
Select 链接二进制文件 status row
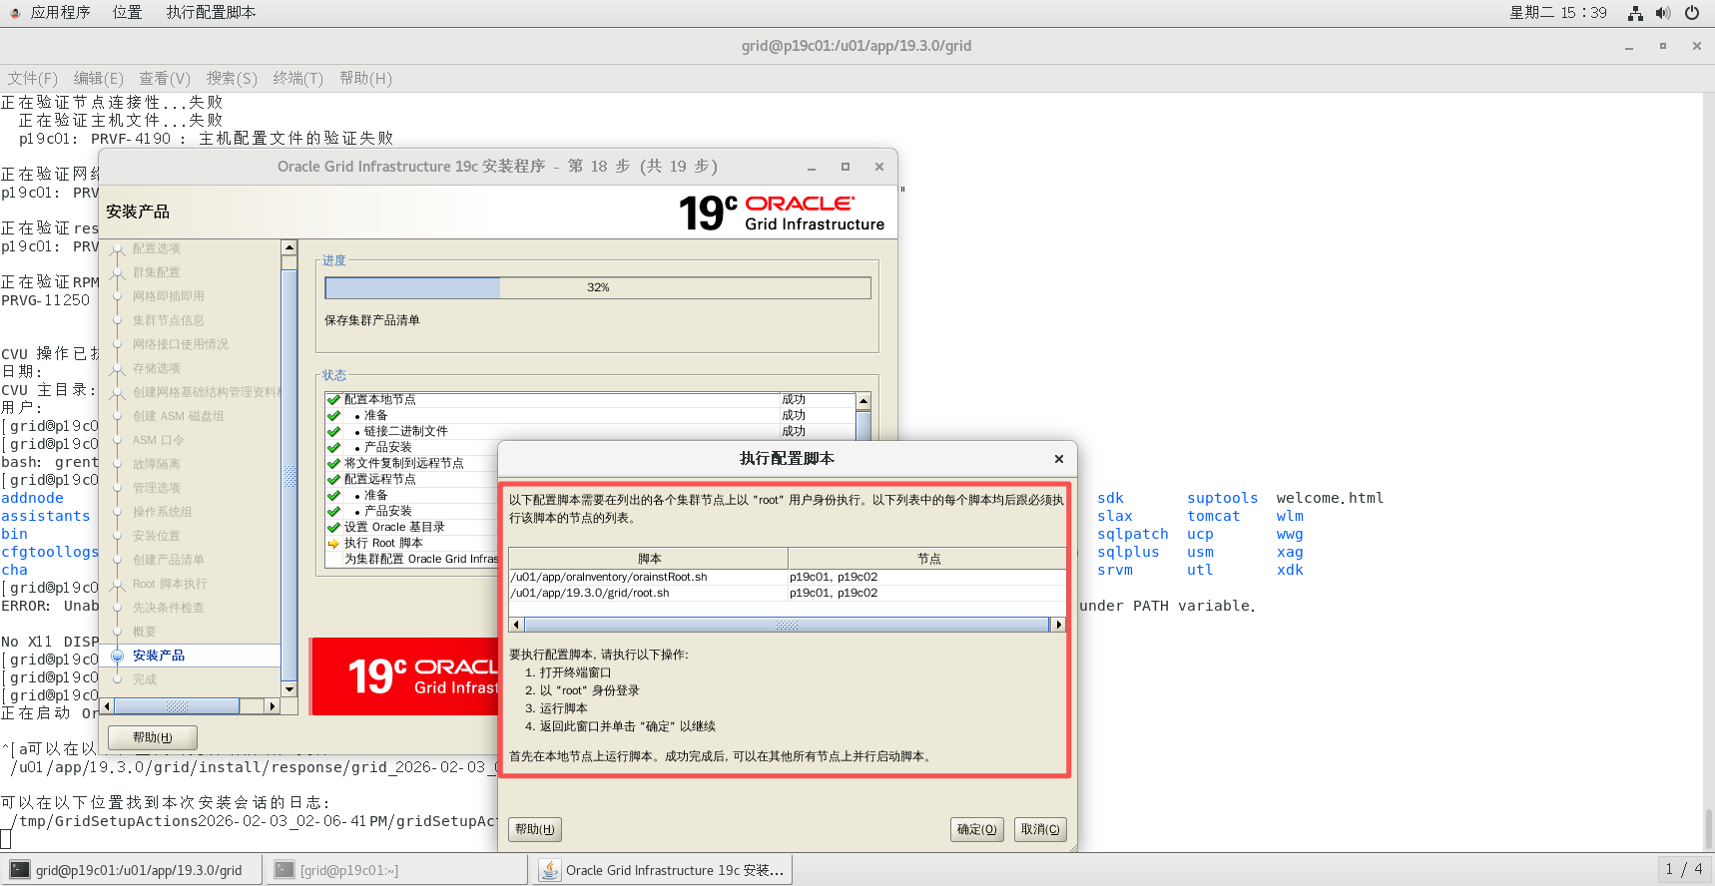click(591, 431)
